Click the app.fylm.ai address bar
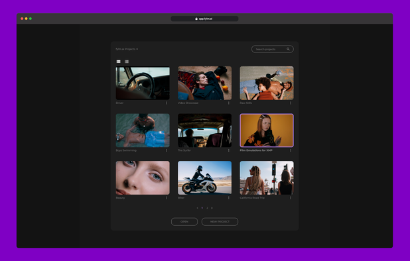The height and width of the screenshot is (261, 410). point(204,19)
